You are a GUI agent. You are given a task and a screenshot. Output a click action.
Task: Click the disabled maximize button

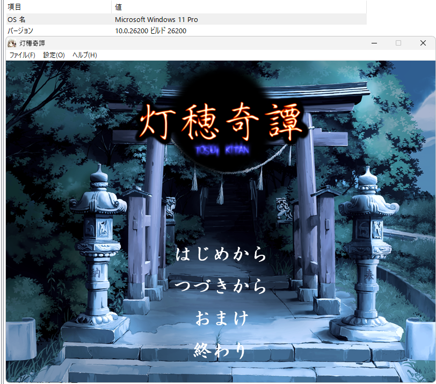coord(398,43)
